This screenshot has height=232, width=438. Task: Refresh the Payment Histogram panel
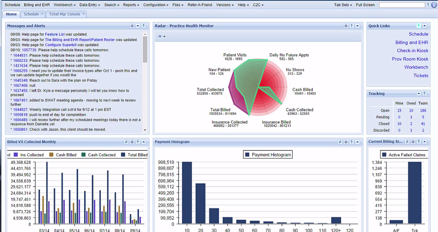click(x=340, y=142)
